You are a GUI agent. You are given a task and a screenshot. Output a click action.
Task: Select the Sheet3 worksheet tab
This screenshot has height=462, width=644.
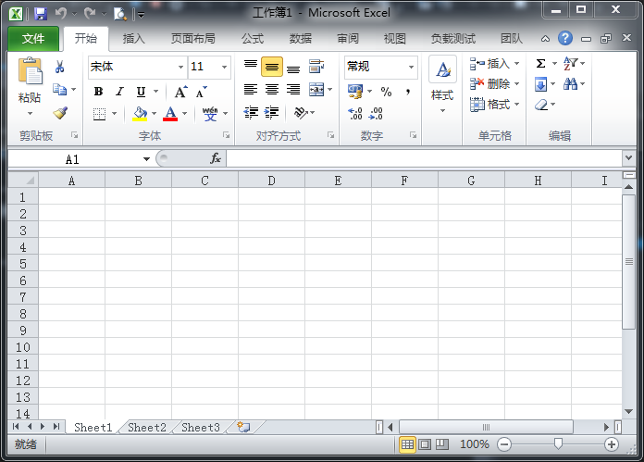201,428
